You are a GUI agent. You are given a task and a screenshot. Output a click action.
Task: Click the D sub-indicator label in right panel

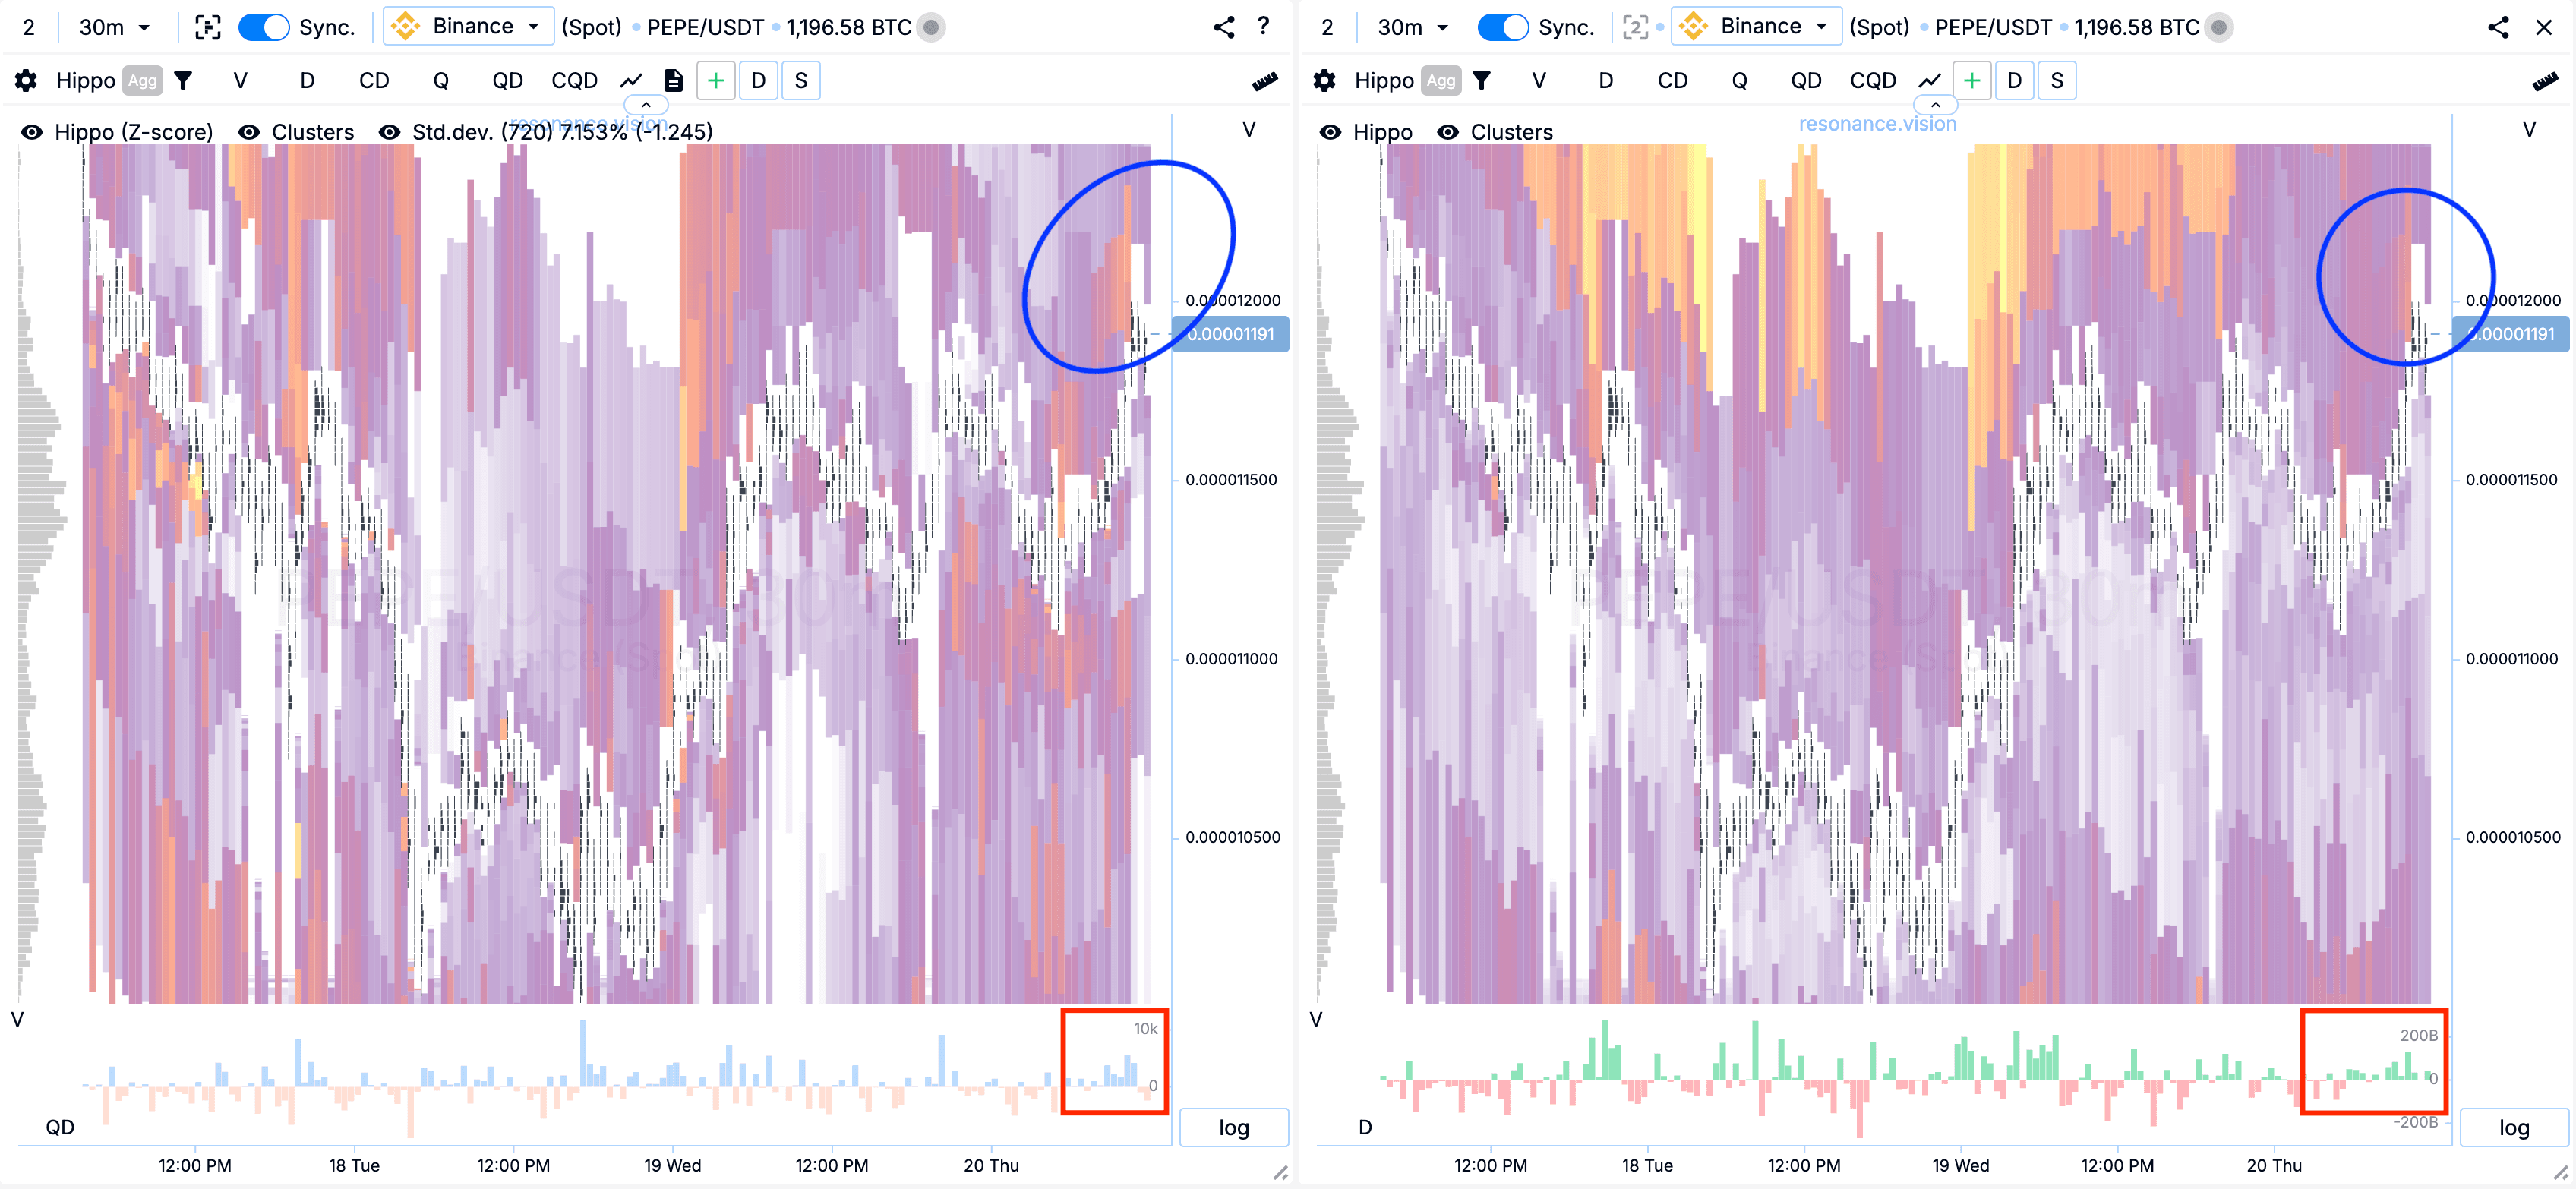tap(1364, 1127)
